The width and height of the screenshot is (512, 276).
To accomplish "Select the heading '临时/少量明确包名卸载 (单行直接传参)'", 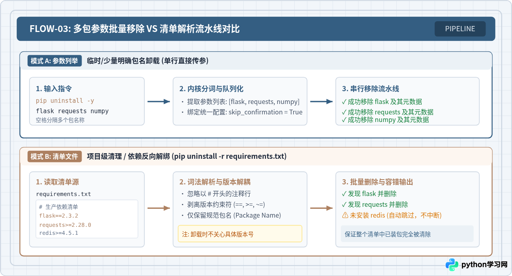I will point(148,61).
